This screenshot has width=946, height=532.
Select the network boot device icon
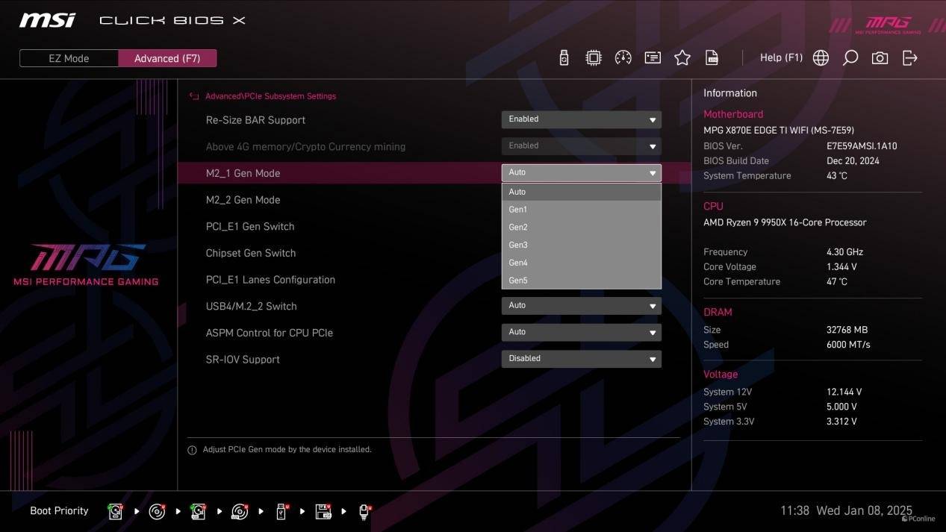[x=364, y=512]
